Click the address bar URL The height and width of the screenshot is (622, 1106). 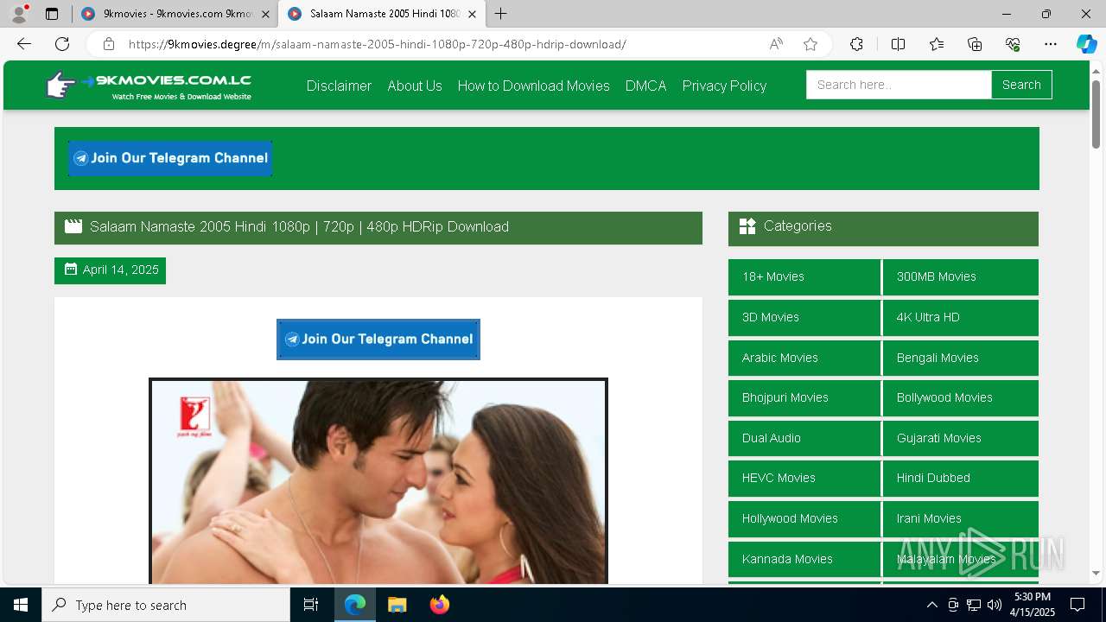377,44
